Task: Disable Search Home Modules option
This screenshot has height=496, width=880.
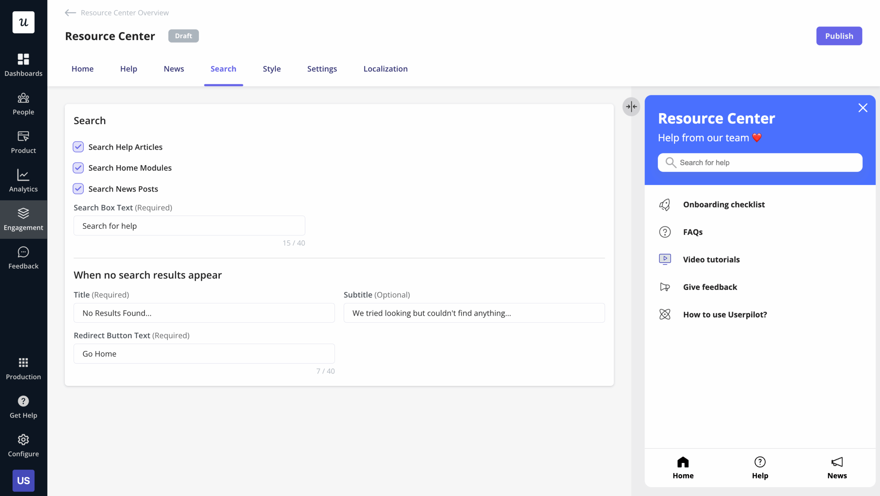Action: click(x=78, y=168)
